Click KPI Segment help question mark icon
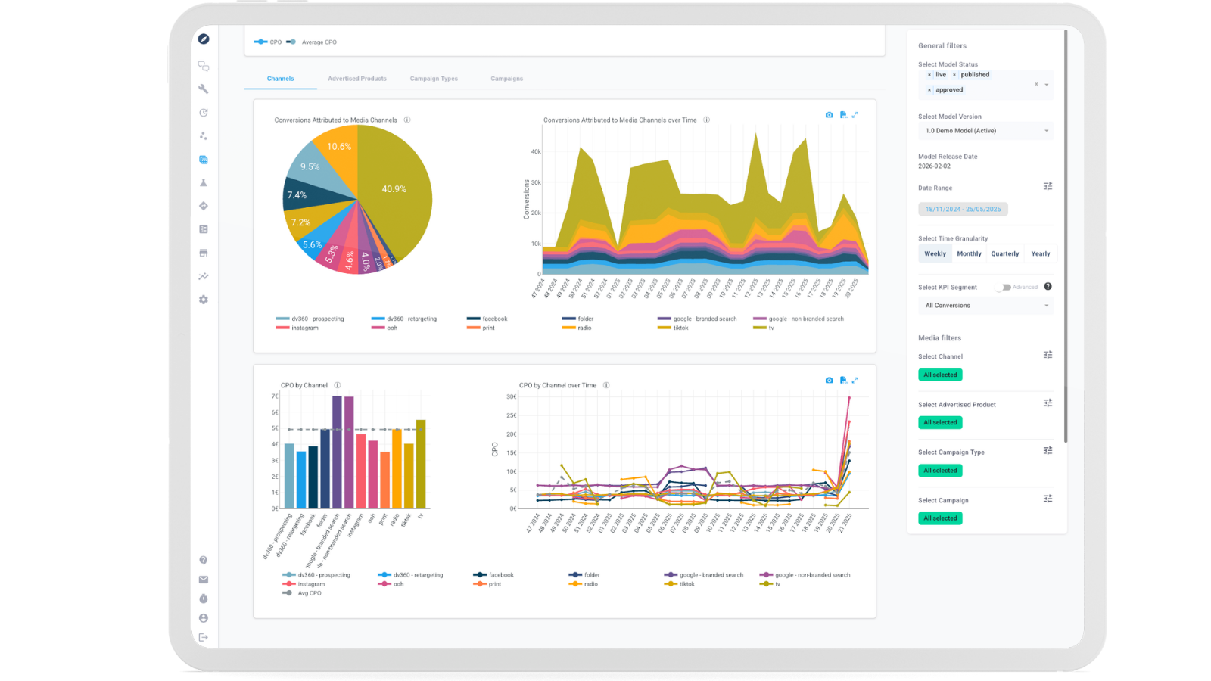 [1048, 287]
